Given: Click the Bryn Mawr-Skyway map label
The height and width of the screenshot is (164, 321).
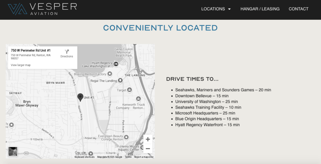Looking at the screenshot, I should click(x=27, y=104).
